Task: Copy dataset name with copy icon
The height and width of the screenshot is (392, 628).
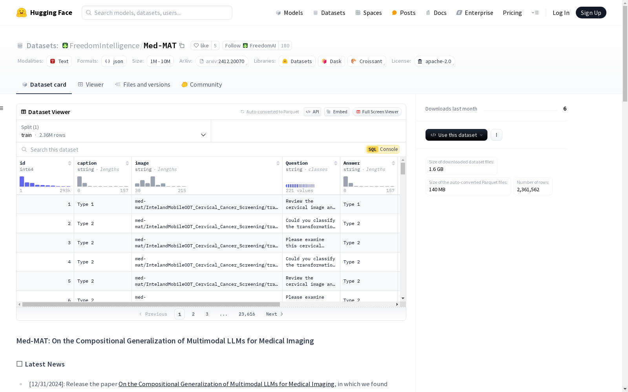Action: [x=182, y=45]
